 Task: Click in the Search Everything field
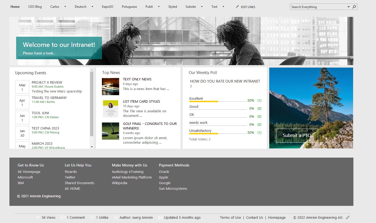click(318, 7)
